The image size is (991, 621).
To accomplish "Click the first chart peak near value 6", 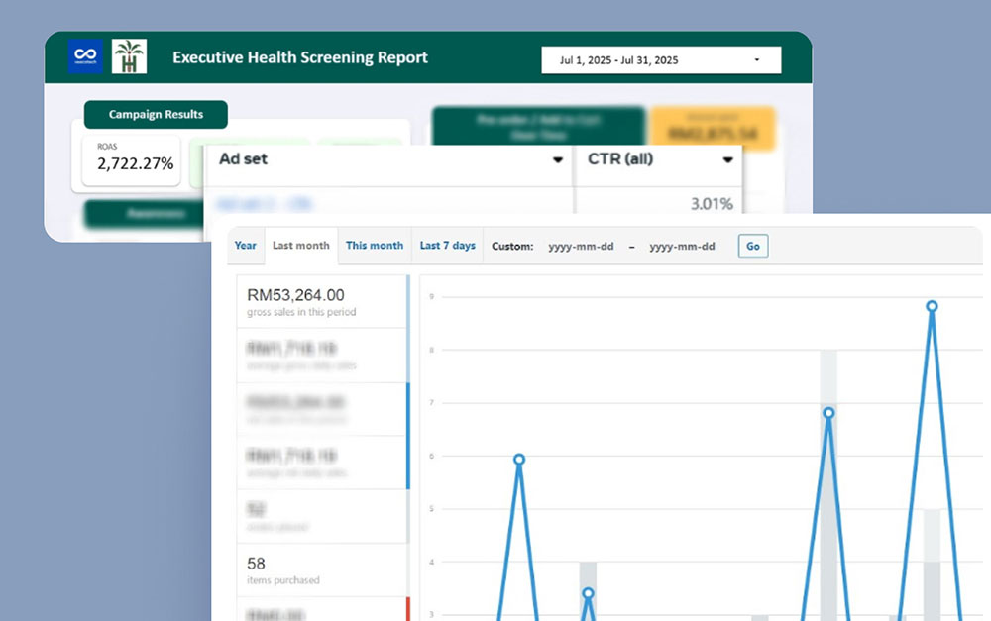I will point(518,460).
